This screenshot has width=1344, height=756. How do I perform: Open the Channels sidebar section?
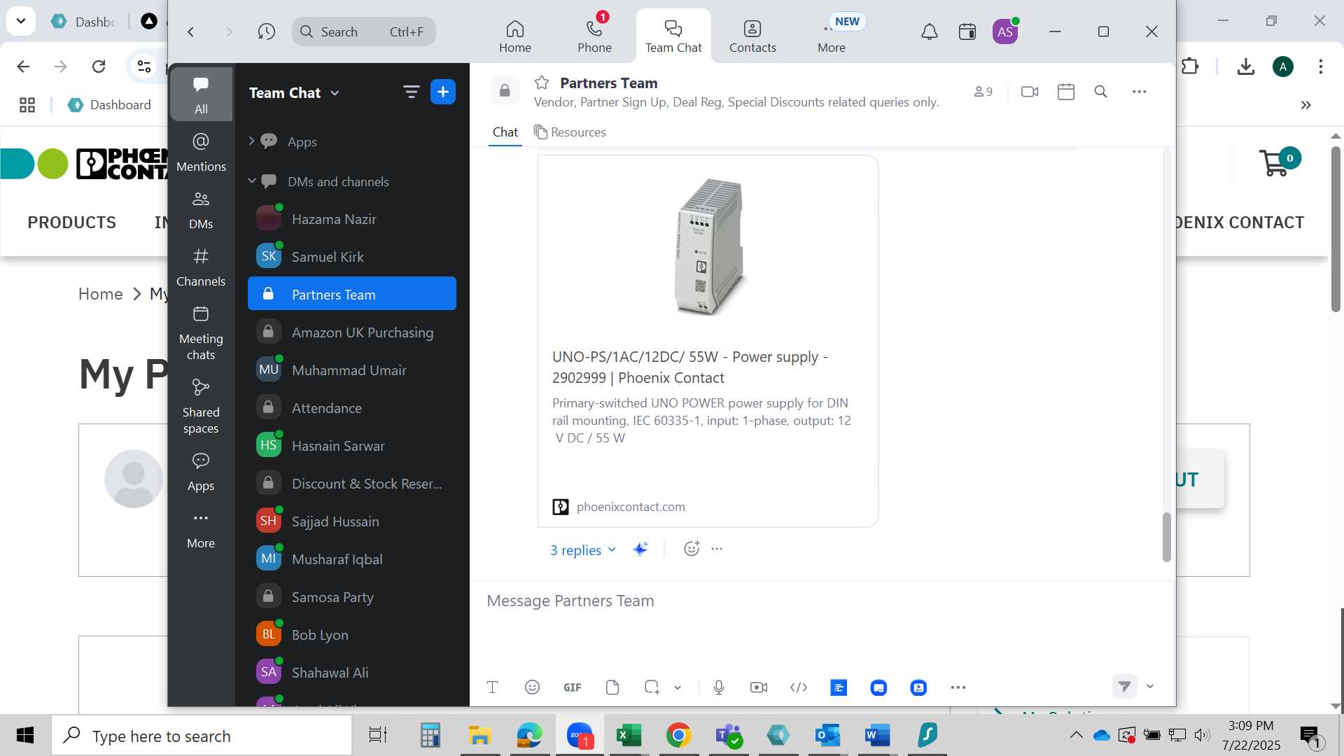[x=201, y=267]
